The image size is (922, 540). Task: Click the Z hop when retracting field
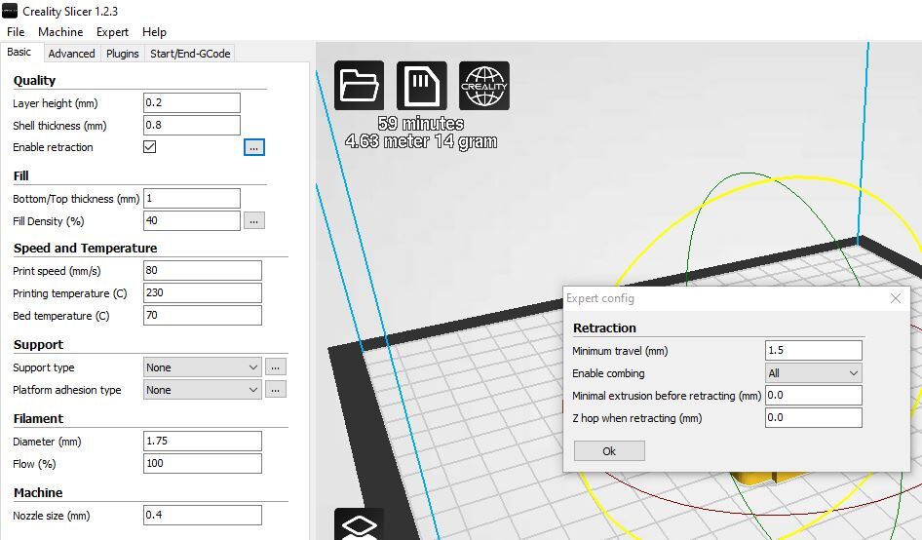point(814,417)
